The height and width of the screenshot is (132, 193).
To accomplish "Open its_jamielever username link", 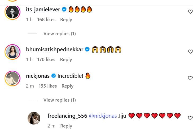I will point(43,10).
